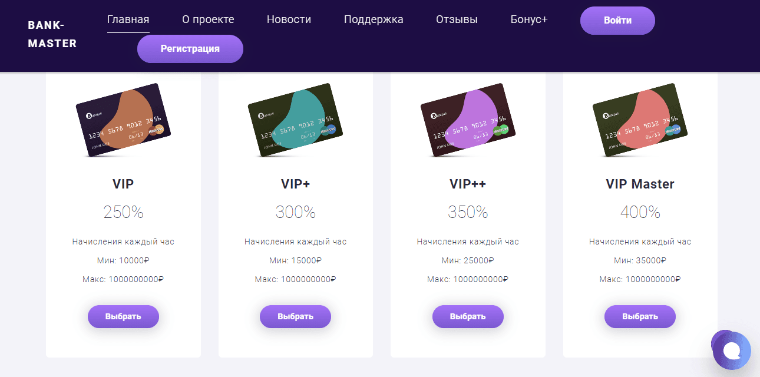Click the purple VIP++ card image

click(x=468, y=120)
